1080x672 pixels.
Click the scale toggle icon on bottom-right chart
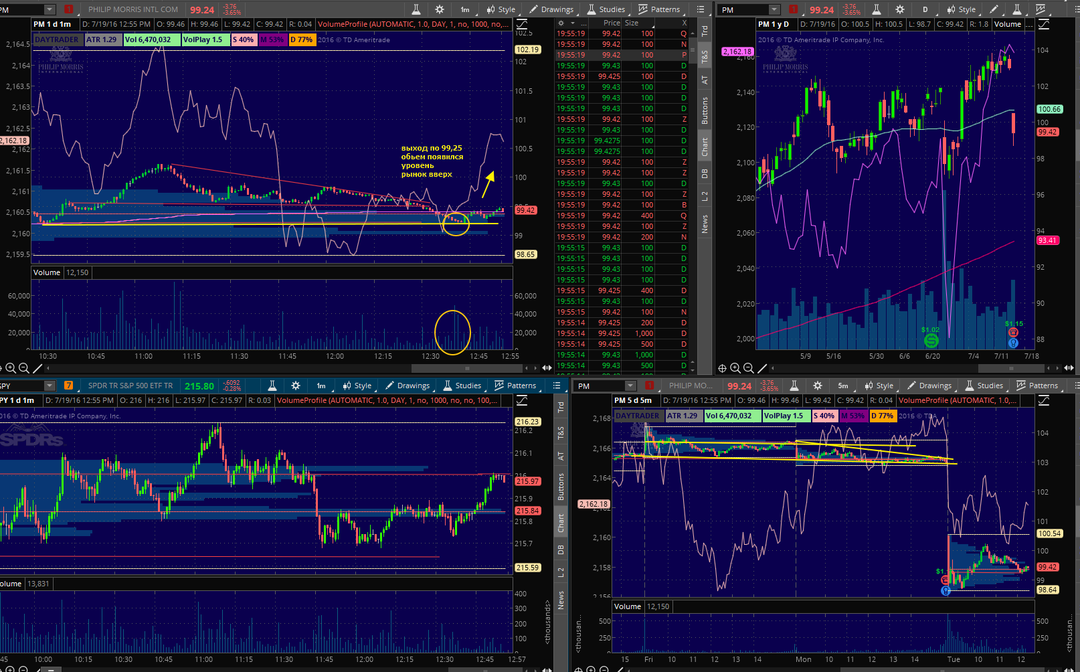pyautogui.click(x=1043, y=400)
